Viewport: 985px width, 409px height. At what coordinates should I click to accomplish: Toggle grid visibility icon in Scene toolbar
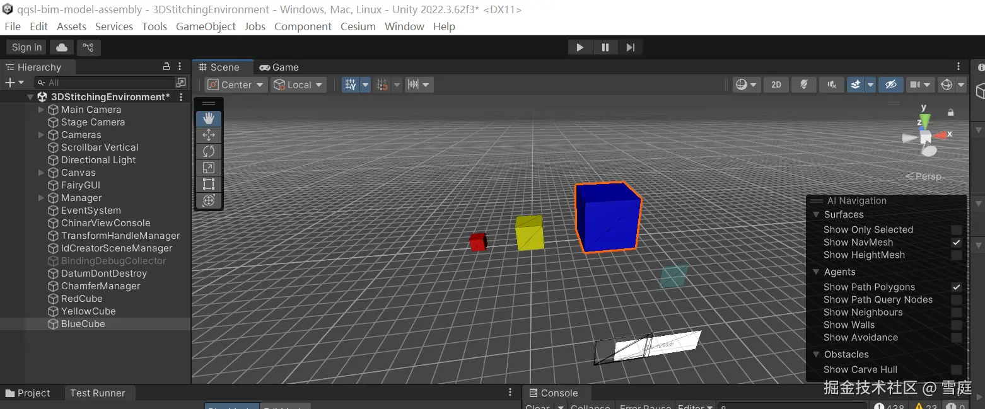[x=351, y=84]
